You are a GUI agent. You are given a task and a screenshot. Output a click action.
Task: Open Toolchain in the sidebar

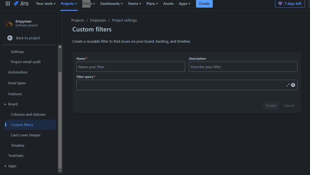coord(16,156)
